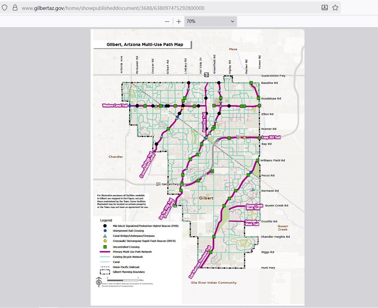The image size is (378, 308).
Task: Save the page with the download icon
Action: coord(325,8)
